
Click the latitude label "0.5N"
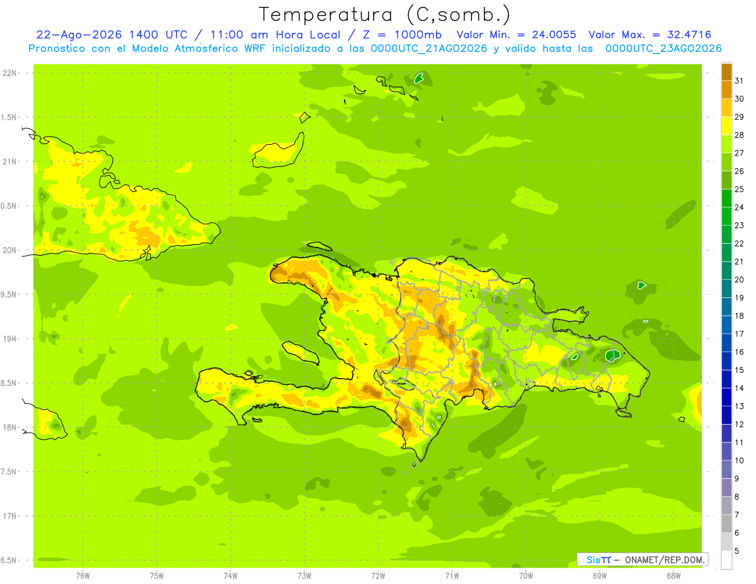pyautogui.click(x=9, y=206)
